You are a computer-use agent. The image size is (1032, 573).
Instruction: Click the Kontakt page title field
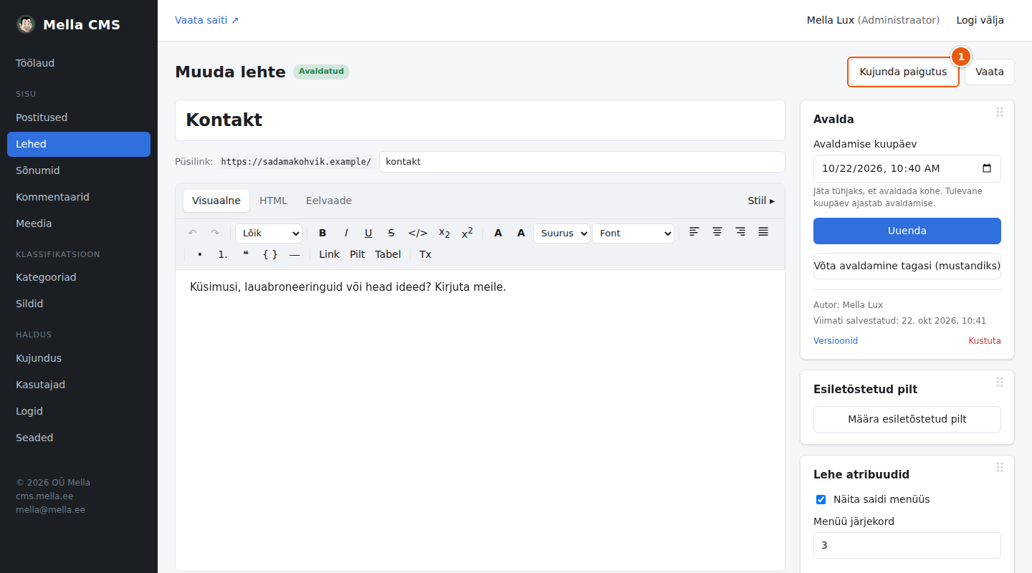click(480, 120)
